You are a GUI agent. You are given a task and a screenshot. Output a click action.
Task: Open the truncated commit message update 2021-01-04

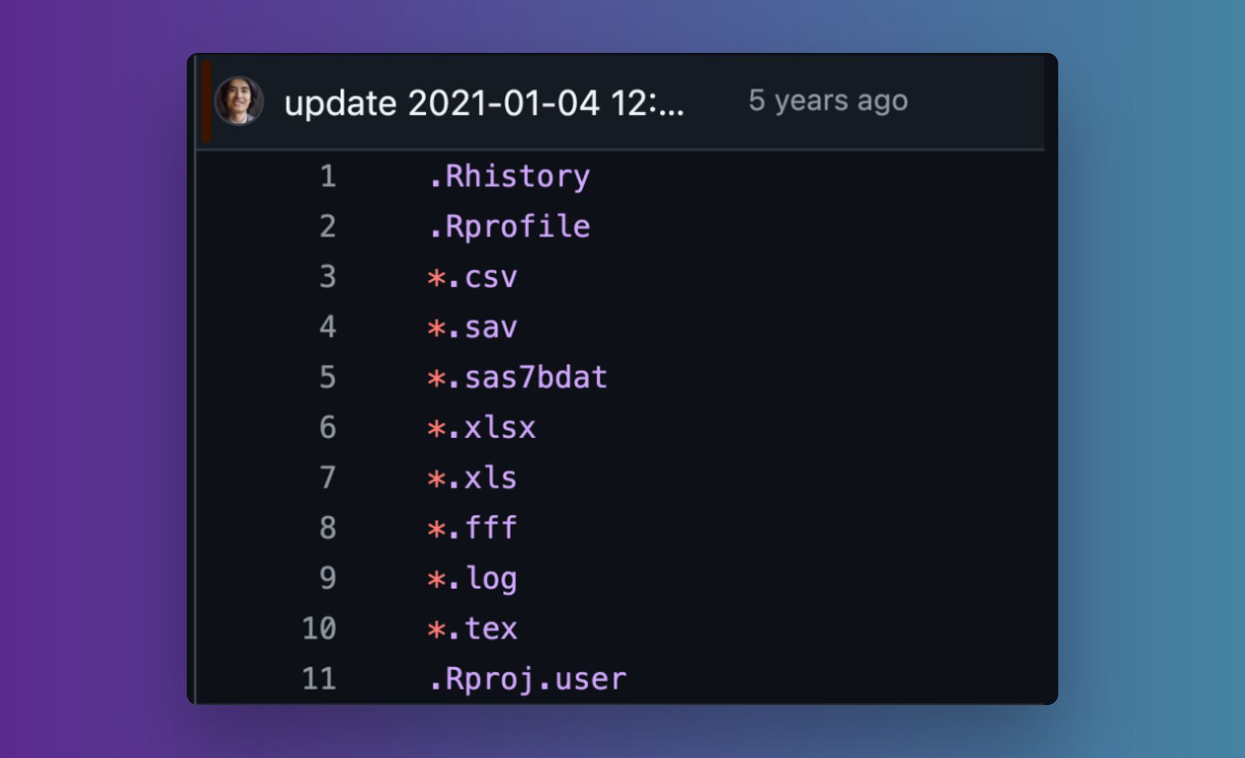485,102
